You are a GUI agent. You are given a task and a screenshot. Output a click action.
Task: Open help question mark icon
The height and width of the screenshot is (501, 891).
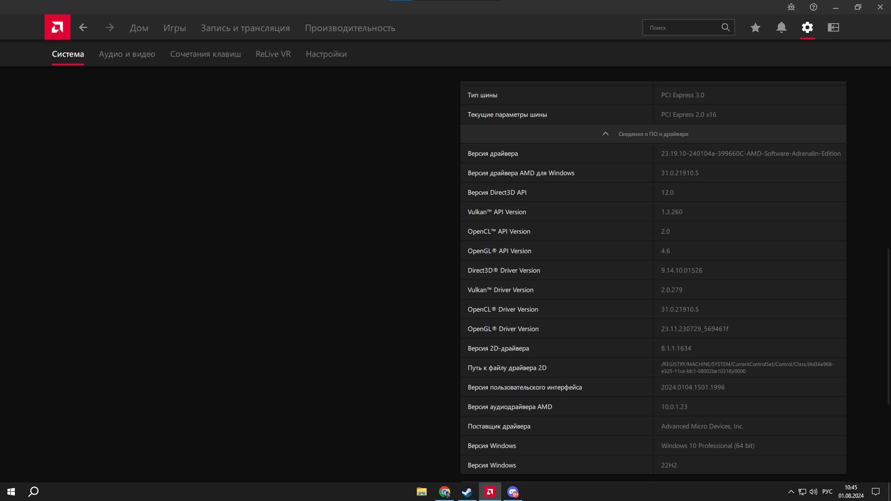pyautogui.click(x=814, y=7)
